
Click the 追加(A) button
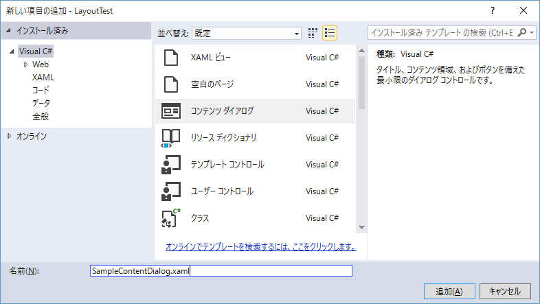click(449, 291)
